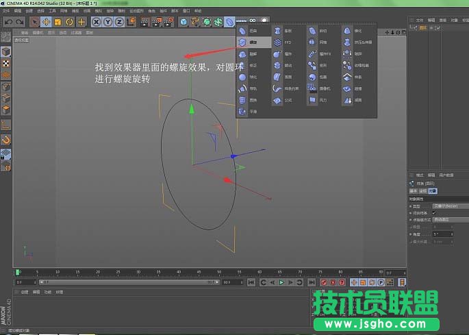Choose the Camera (摄像机) deformer
The image size is (469, 335).
pos(323,88)
